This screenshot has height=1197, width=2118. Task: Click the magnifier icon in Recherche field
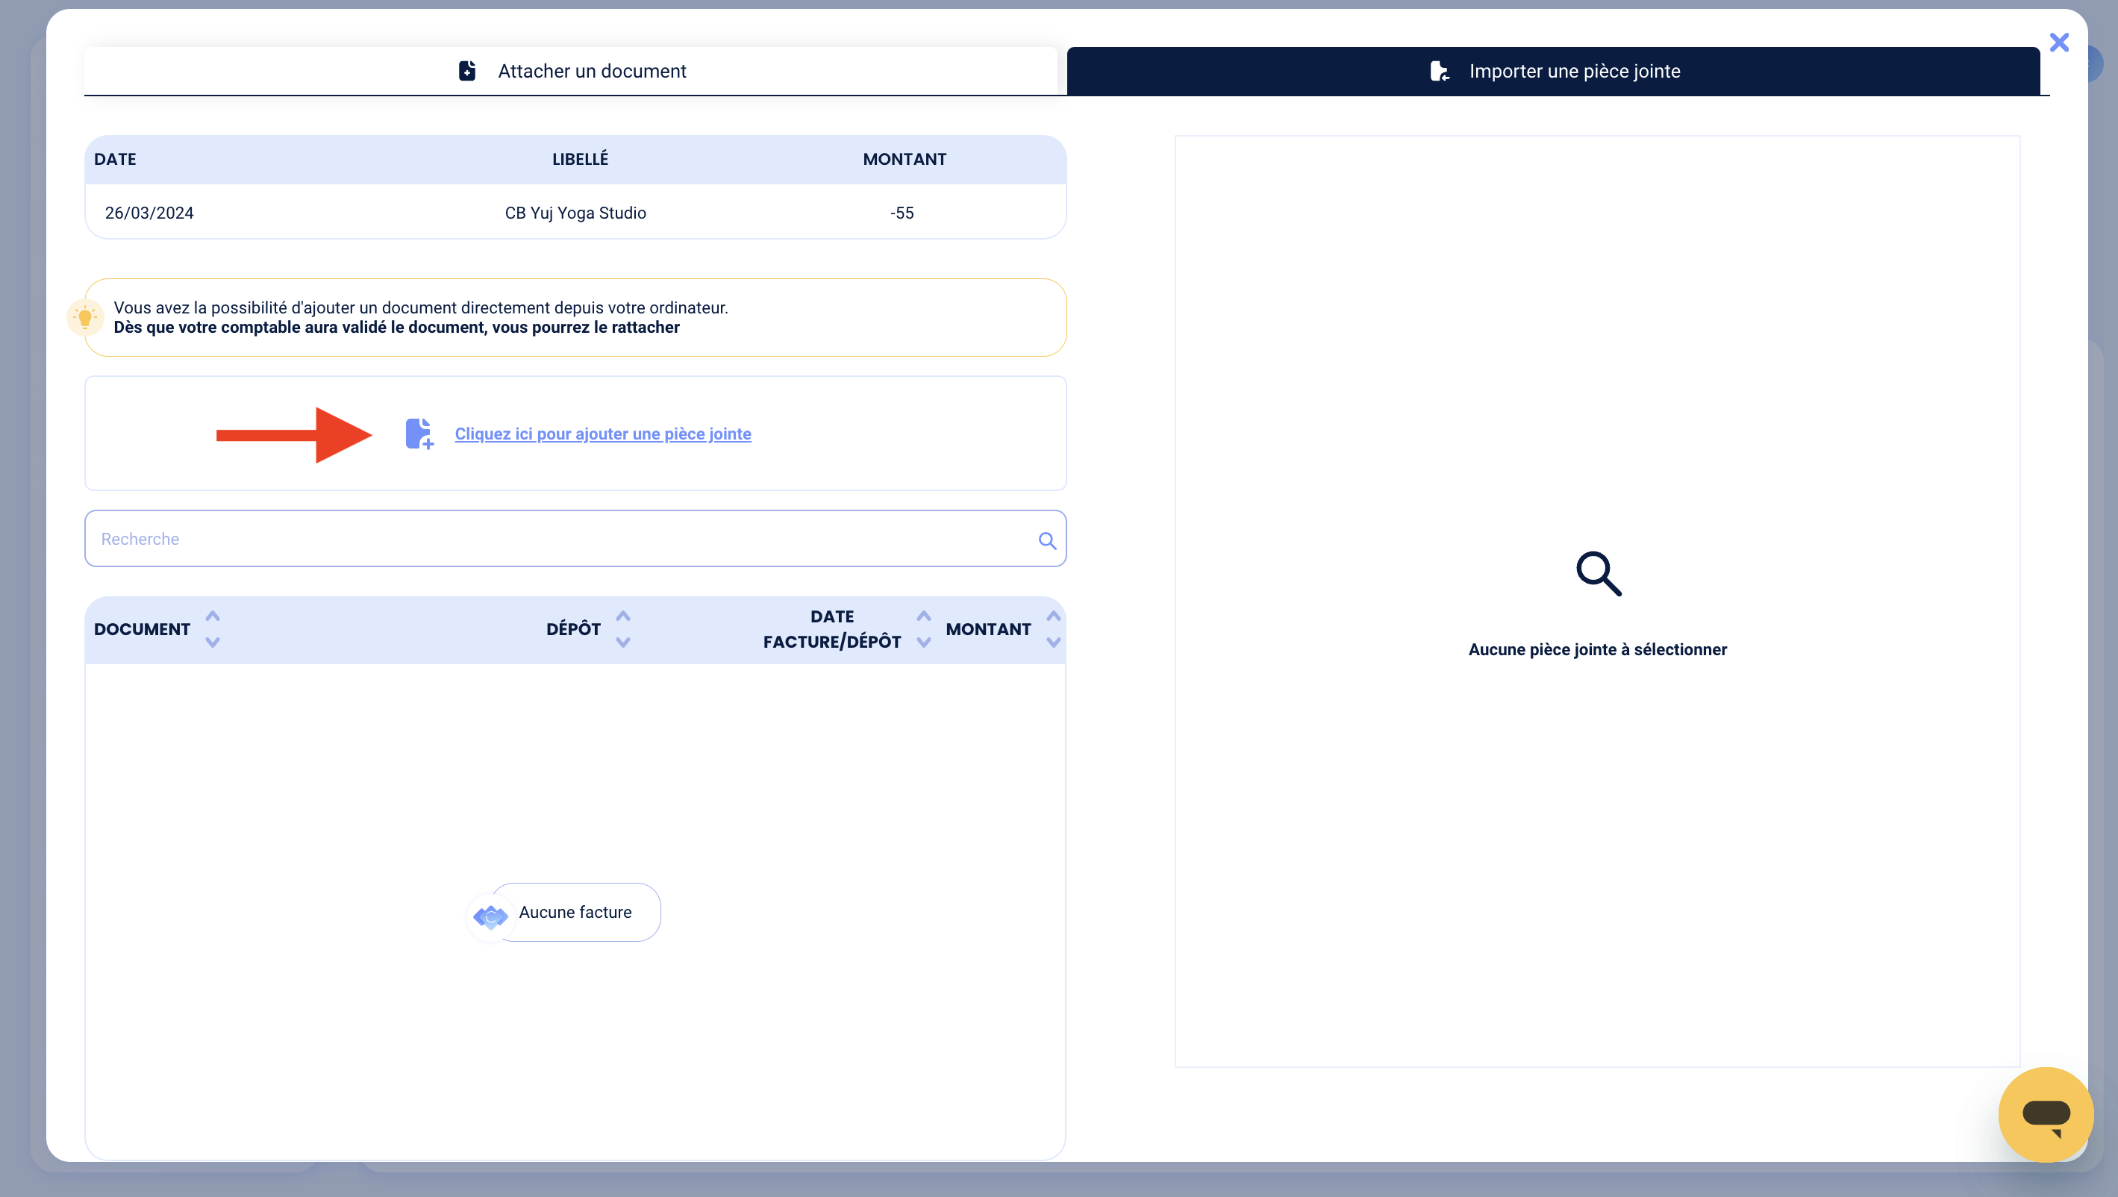[x=1046, y=540]
